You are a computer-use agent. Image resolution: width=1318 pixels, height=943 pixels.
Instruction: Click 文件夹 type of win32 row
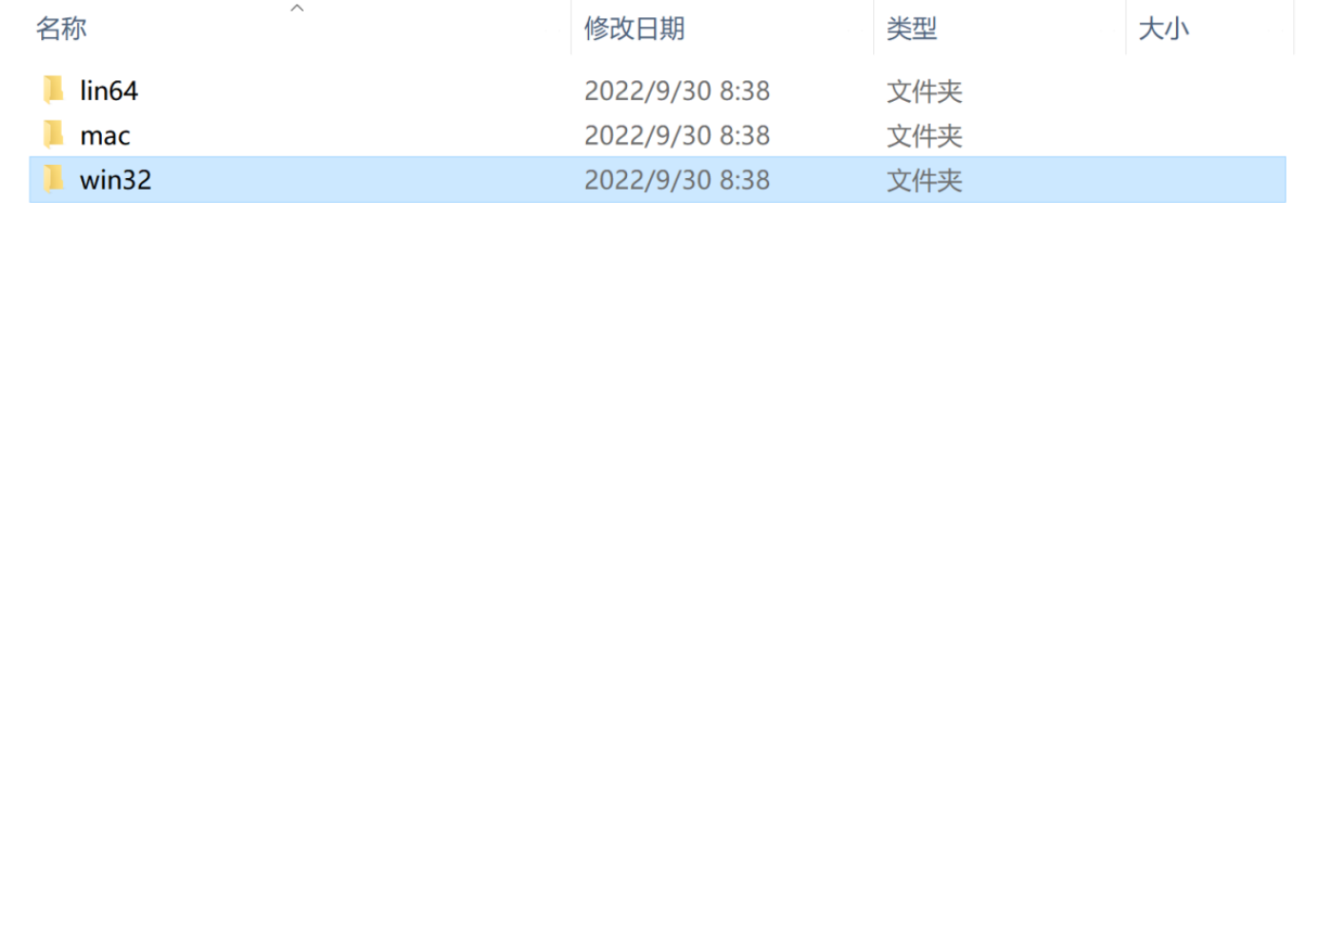924,181
